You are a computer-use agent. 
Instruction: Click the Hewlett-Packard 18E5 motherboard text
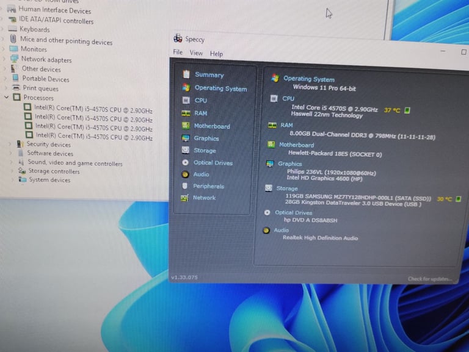(335, 154)
